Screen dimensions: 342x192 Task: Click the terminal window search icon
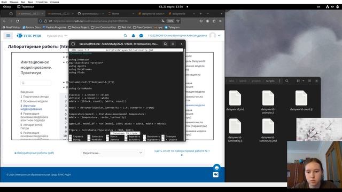pos(165,44)
